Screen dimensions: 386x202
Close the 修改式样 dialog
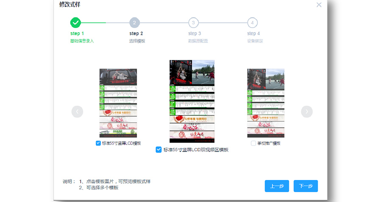click(319, 5)
